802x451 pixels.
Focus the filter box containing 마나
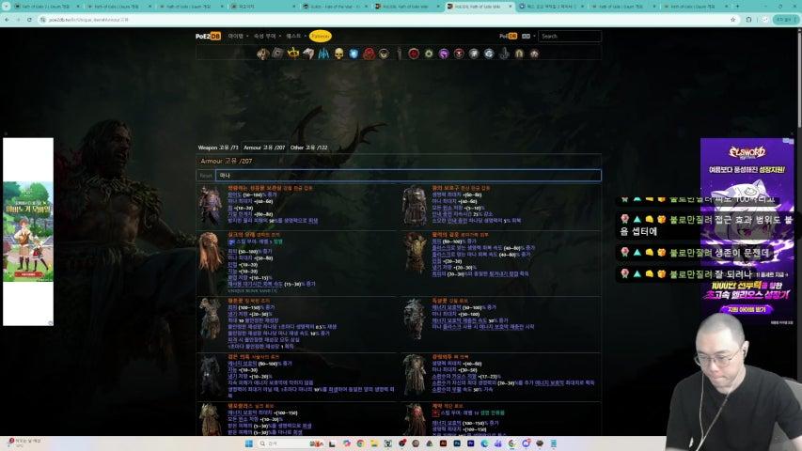[x=408, y=176]
